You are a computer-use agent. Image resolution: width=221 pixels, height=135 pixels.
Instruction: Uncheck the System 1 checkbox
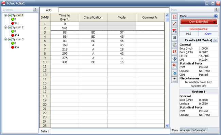10,15
